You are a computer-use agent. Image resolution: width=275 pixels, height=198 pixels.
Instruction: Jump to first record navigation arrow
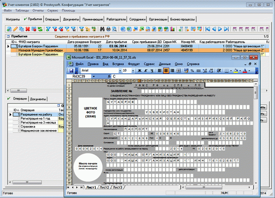pyautogui.click(x=208, y=29)
